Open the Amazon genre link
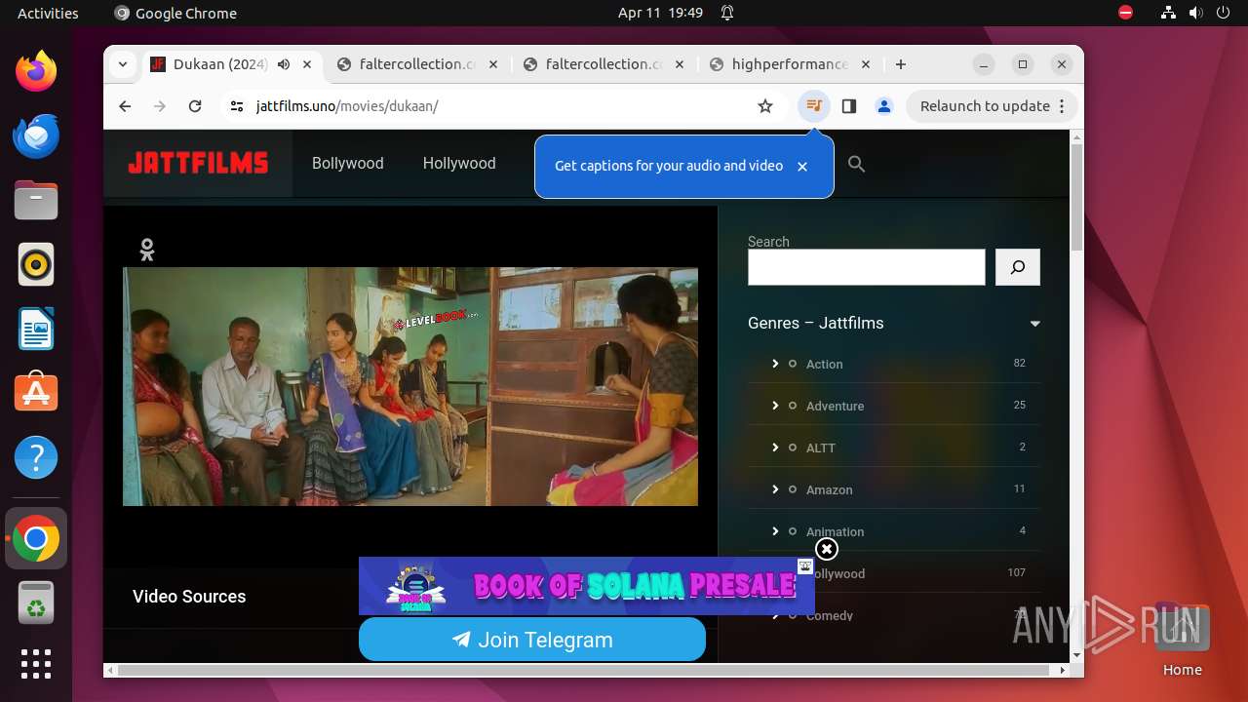The image size is (1248, 702). (x=829, y=489)
